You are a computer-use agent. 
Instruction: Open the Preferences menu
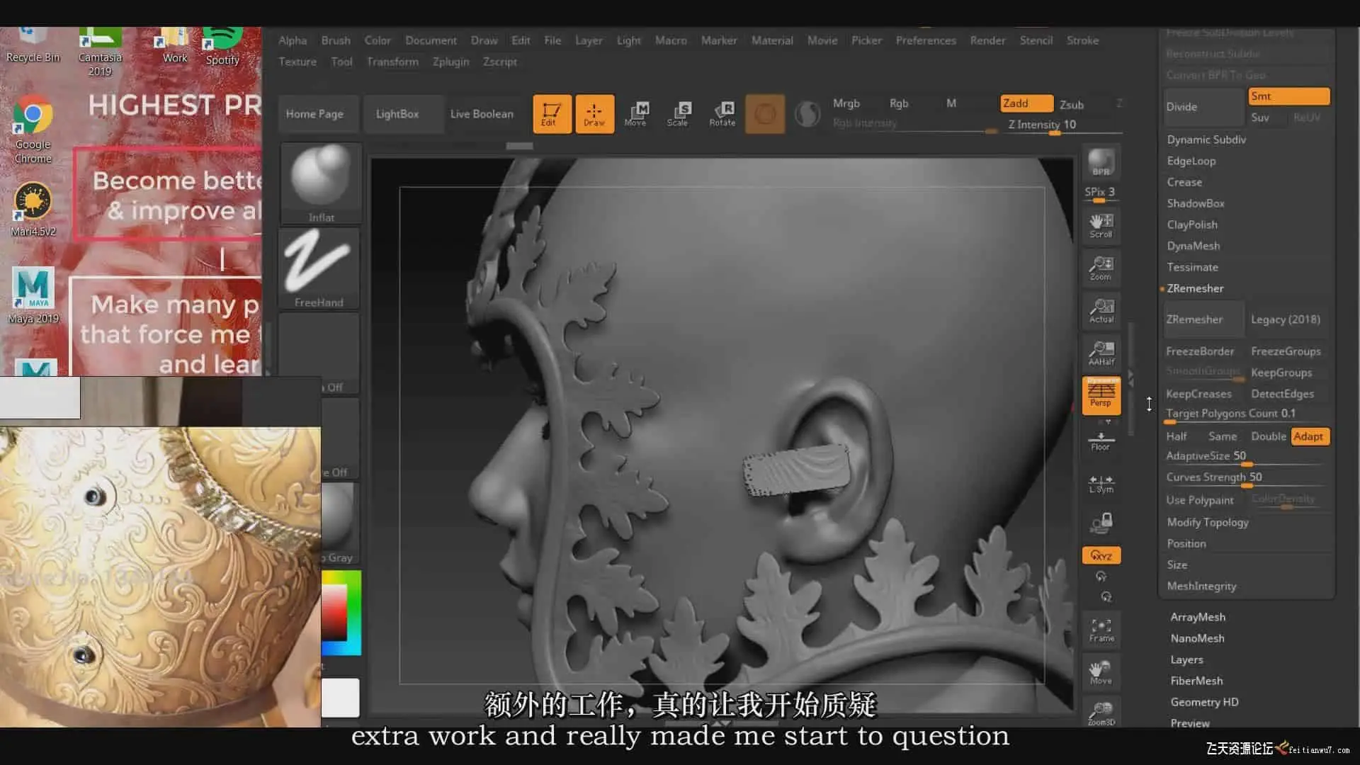925,40
